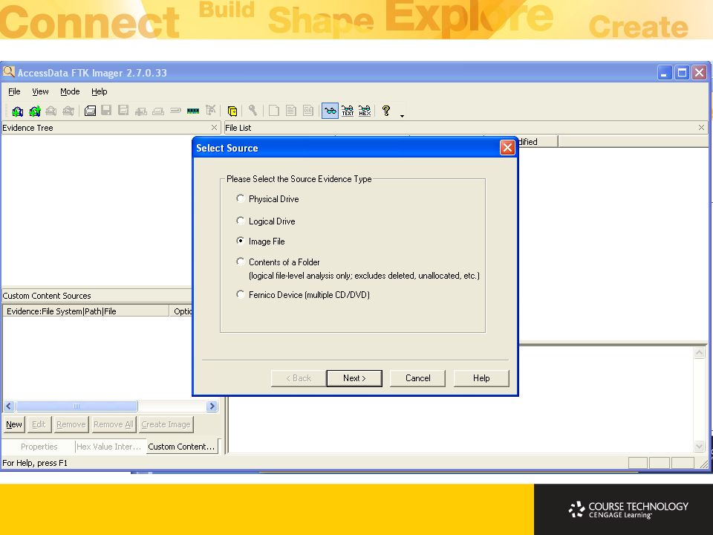Image resolution: width=713 pixels, height=535 pixels.
Task: Open the Mode menu
Action: [70, 91]
